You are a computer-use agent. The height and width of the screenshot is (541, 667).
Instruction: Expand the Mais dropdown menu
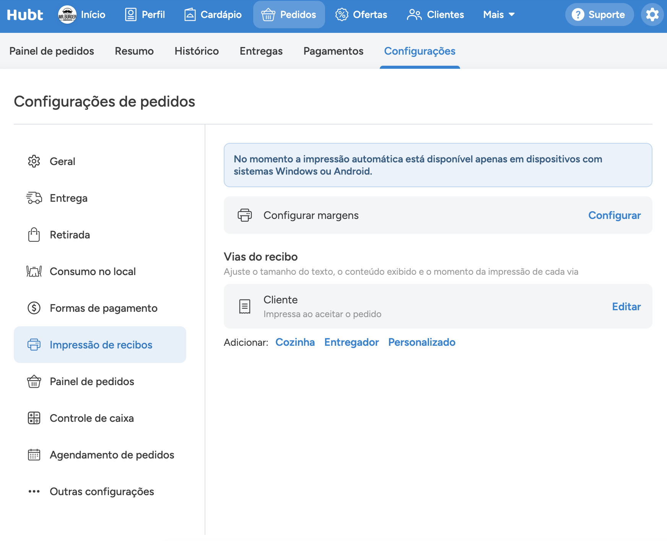[x=499, y=15]
